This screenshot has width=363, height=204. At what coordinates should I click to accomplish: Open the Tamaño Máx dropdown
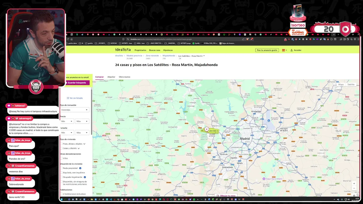point(82,133)
